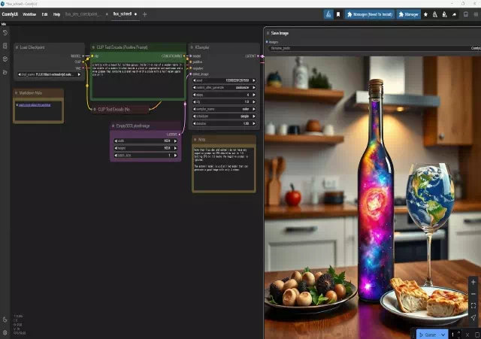
Task: Click the zoom out canvas button
Action: coord(473,293)
